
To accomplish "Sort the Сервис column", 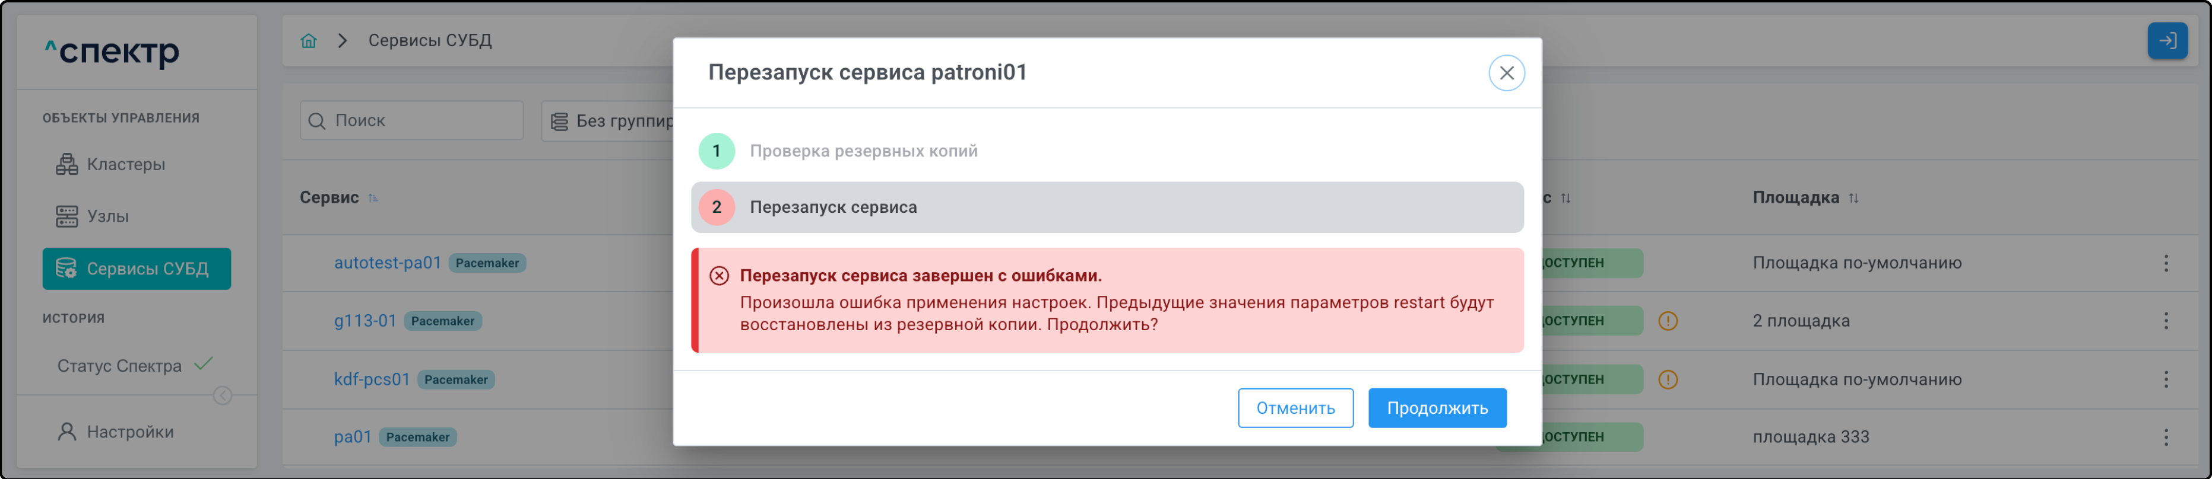I will (x=373, y=198).
